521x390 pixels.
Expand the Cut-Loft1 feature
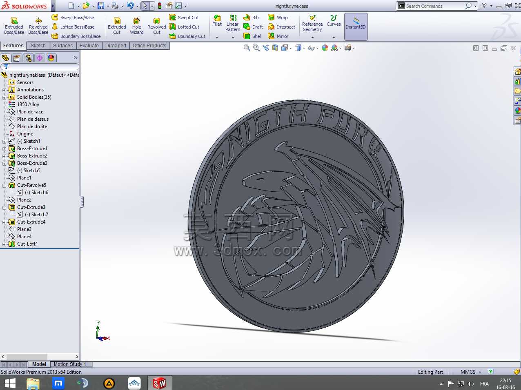(x=4, y=244)
